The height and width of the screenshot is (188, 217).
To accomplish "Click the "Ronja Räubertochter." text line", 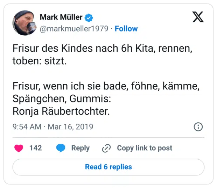I will 61,111.
